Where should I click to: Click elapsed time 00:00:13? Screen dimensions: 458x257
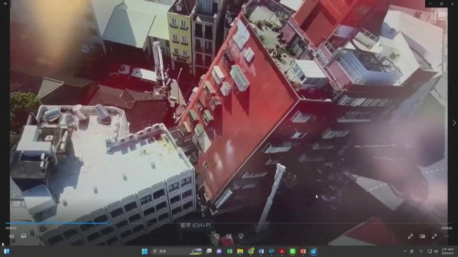pos(11,228)
